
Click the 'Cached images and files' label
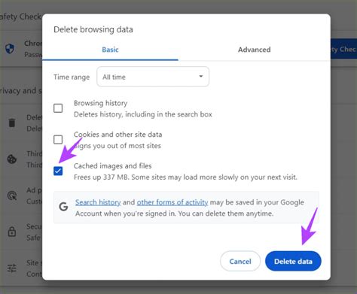pyautogui.click(x=113, y=166)
